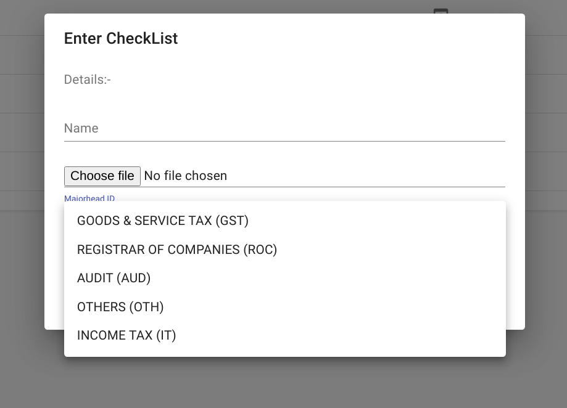Click the Details:- section label
This screenshot has height=408, width=567.
[x=87, y=80]
